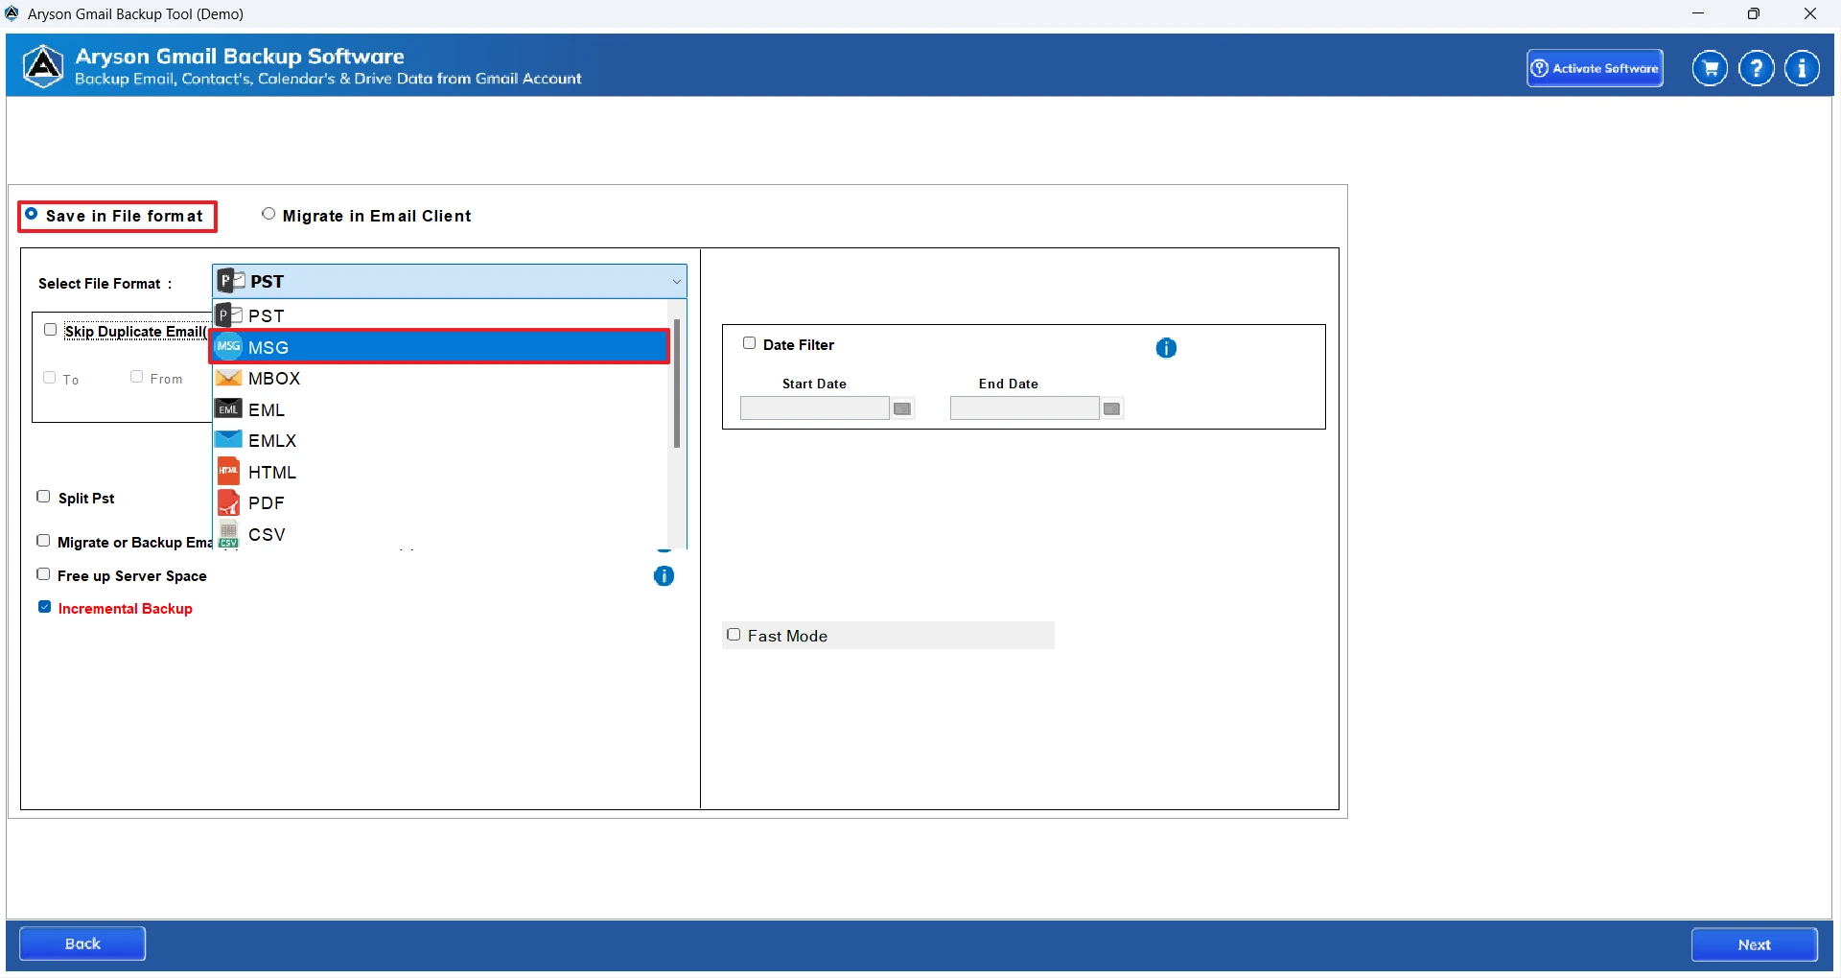Go Back to the previous step
This screenshot has width=1841, height=978.
[x=82, y=943]
